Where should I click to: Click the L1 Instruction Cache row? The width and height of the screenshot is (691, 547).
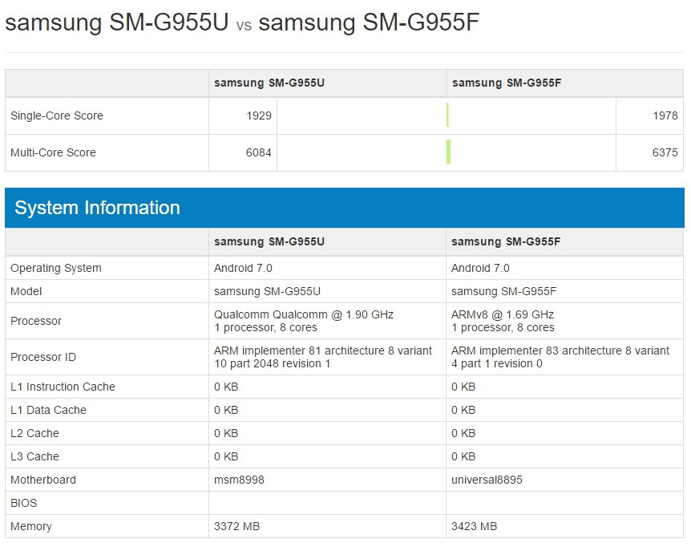[x=61, y=387]
